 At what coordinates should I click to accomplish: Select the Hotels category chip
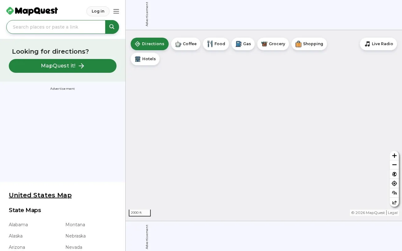(145, 59)
